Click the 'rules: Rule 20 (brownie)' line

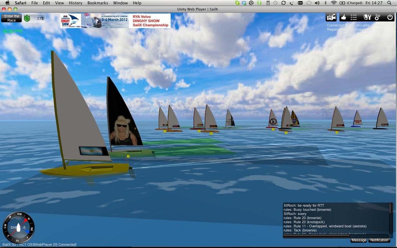pos(302,218)
